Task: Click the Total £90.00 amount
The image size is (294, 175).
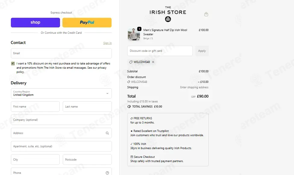Action: (203, 96)
